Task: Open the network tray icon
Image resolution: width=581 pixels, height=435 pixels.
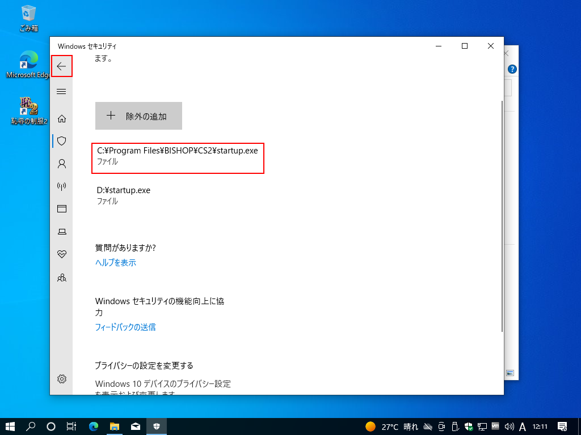Action: [x=482, y=427]
